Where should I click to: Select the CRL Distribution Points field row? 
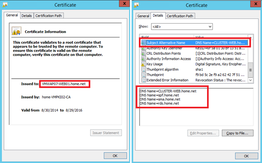[194, 53]
